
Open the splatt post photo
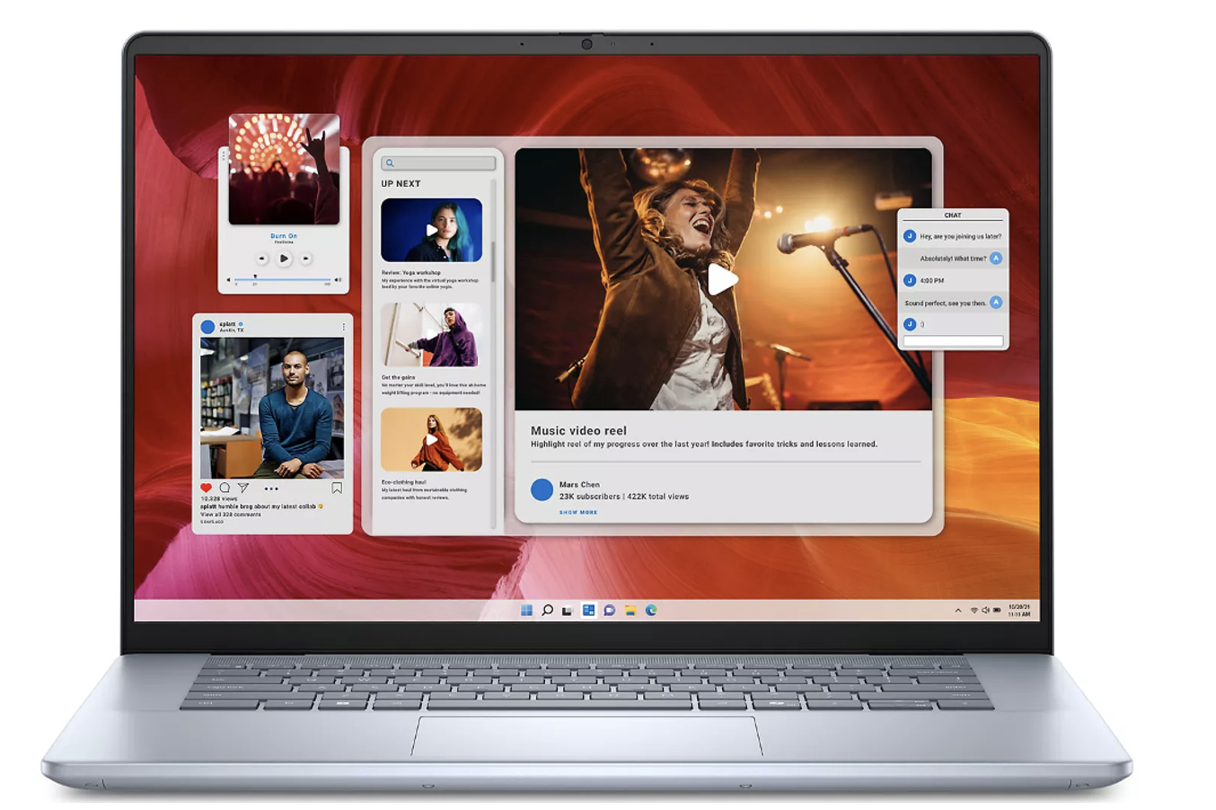[272, 409]
